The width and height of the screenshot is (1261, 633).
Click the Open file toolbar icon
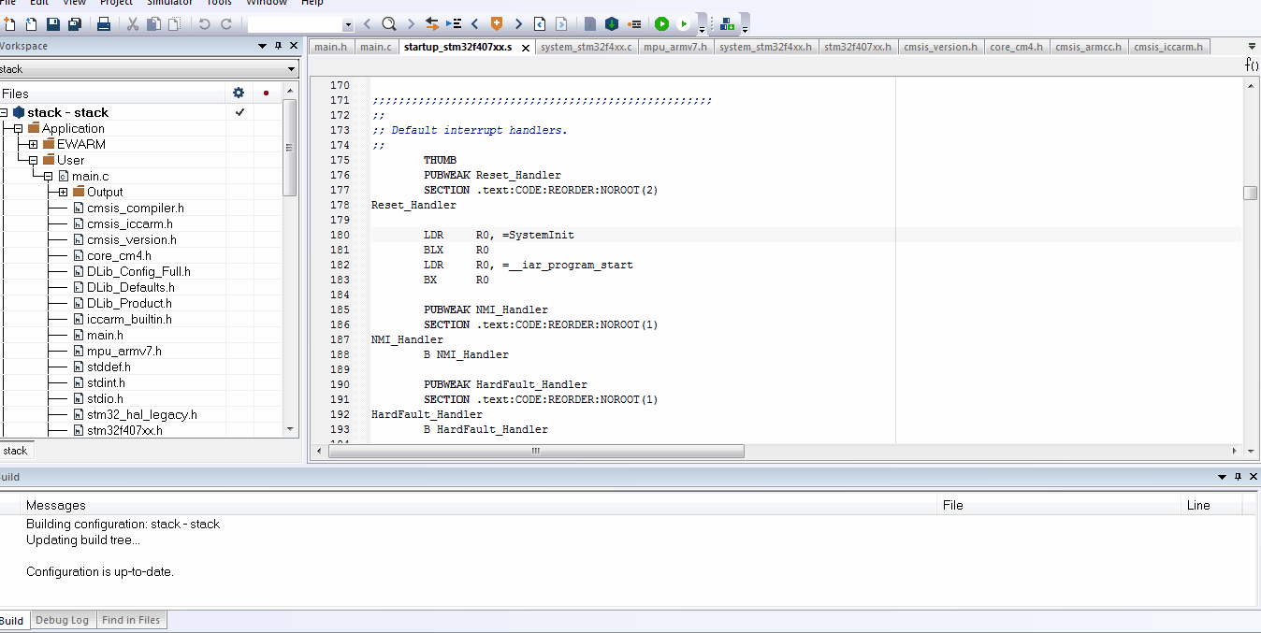point(31,23)
